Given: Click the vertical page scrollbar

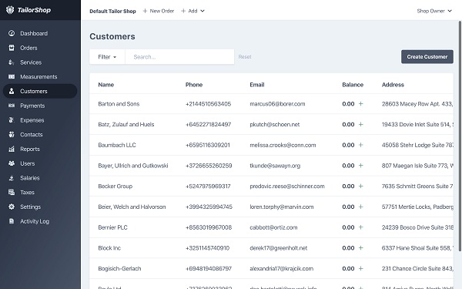Looking at the screenshot, I should coord(460,136).
